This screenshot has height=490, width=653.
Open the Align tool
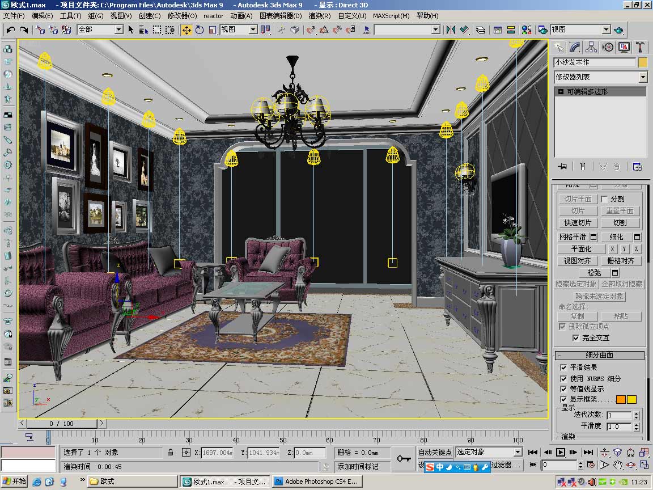464,29
